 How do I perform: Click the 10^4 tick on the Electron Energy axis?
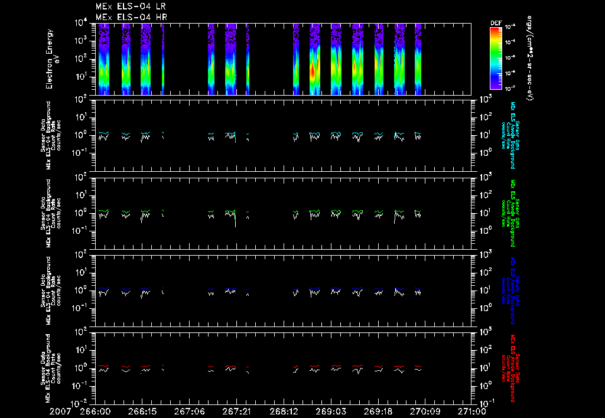(x=80, y=23)
